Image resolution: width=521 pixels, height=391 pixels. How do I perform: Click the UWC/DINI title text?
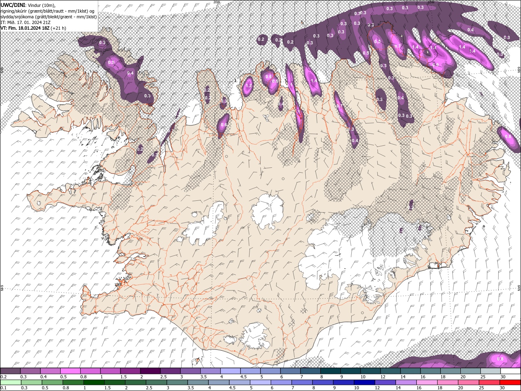click(x=13, y=4)
